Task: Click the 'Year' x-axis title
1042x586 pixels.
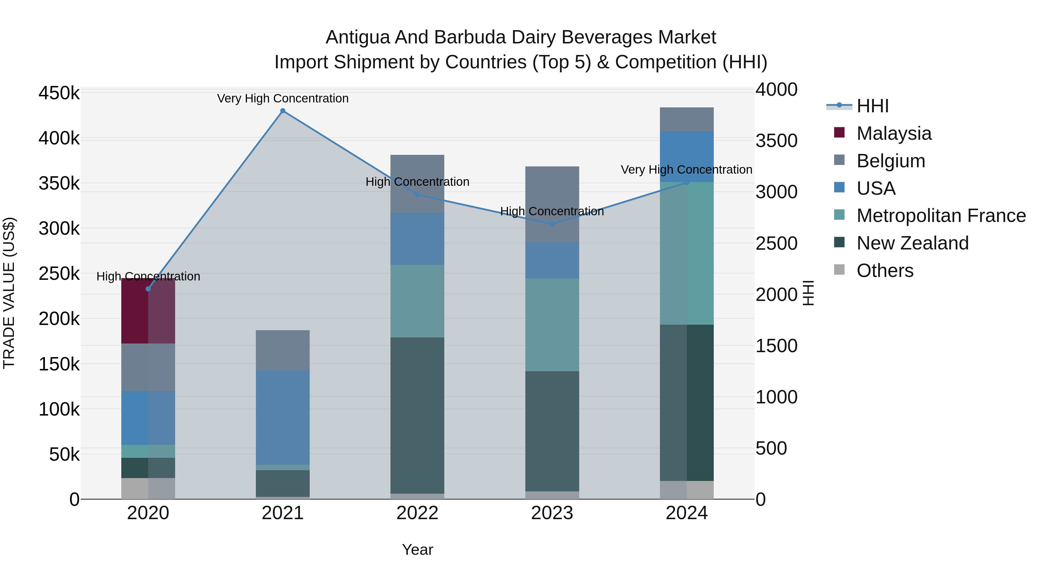Action: (417, 550)
